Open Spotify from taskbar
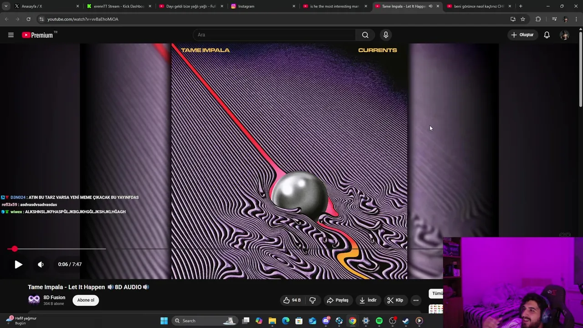The image size is (583, 328). tap(379, 321)
